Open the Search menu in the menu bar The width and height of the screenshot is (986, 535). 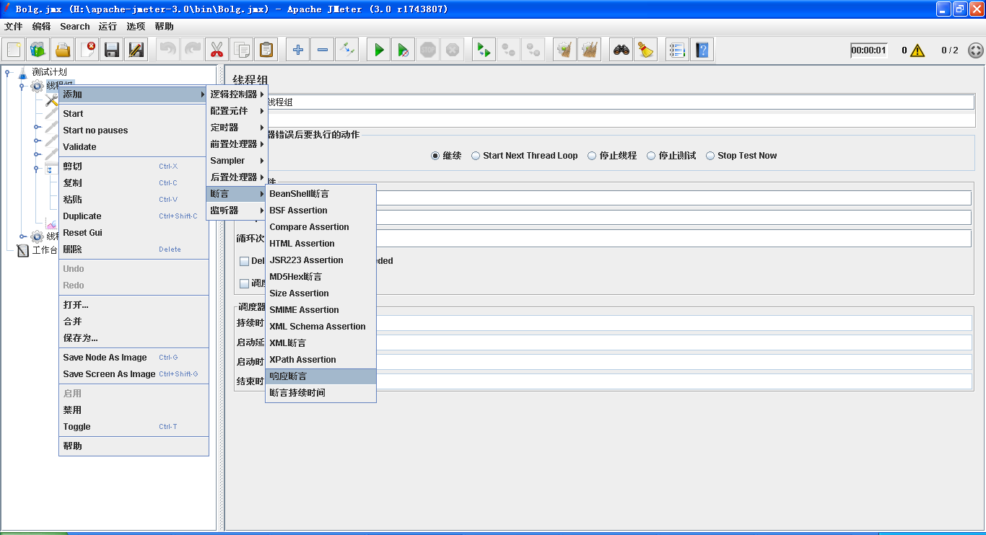(x=75, y=27)
